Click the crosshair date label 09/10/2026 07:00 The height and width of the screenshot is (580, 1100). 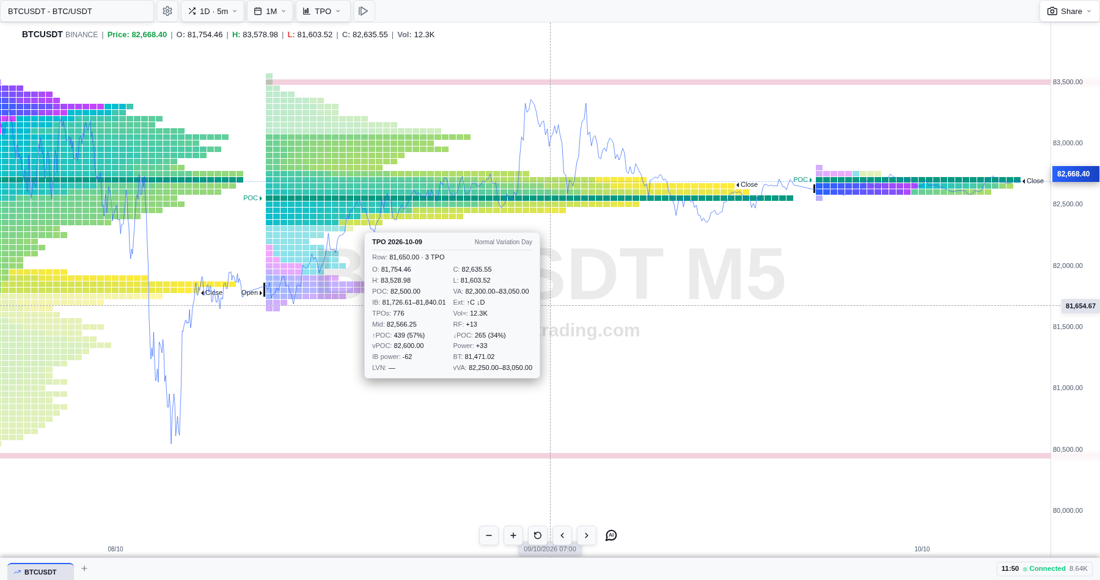coord(550,549)
